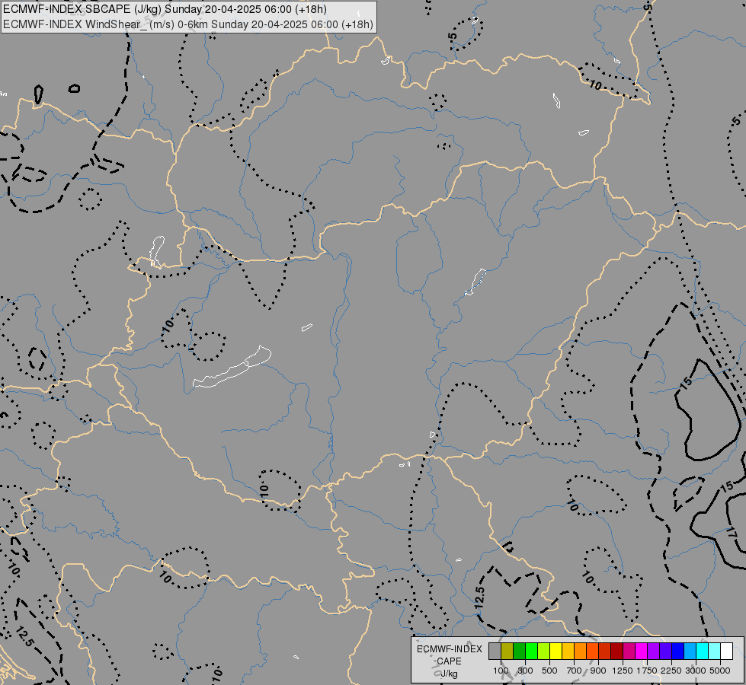
Task: Click the legend value 700
Action: 575,671
